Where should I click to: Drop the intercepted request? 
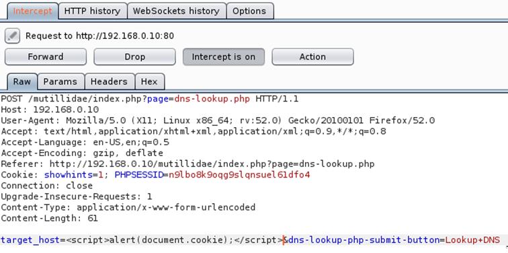pyautogui.click(x=134, y=57)
